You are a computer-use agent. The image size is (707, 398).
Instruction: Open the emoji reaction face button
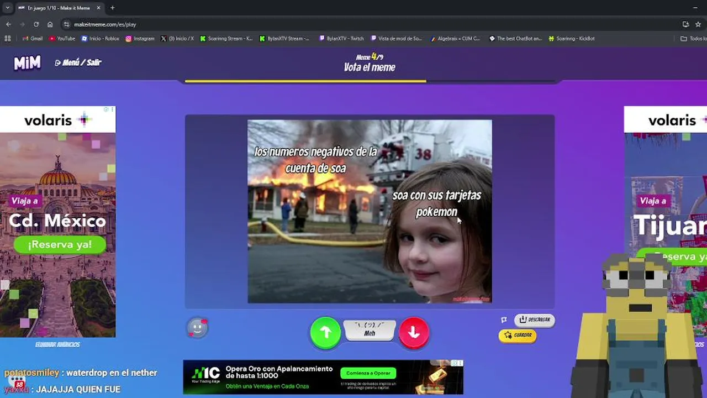pyautogui.click(x=197, y=328)
